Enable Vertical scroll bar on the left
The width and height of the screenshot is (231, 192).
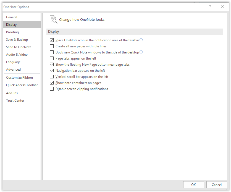tap(52, 77)
